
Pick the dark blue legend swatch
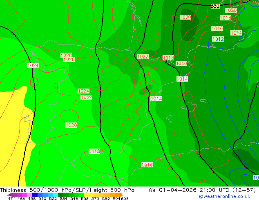click(x=35, y=195)
